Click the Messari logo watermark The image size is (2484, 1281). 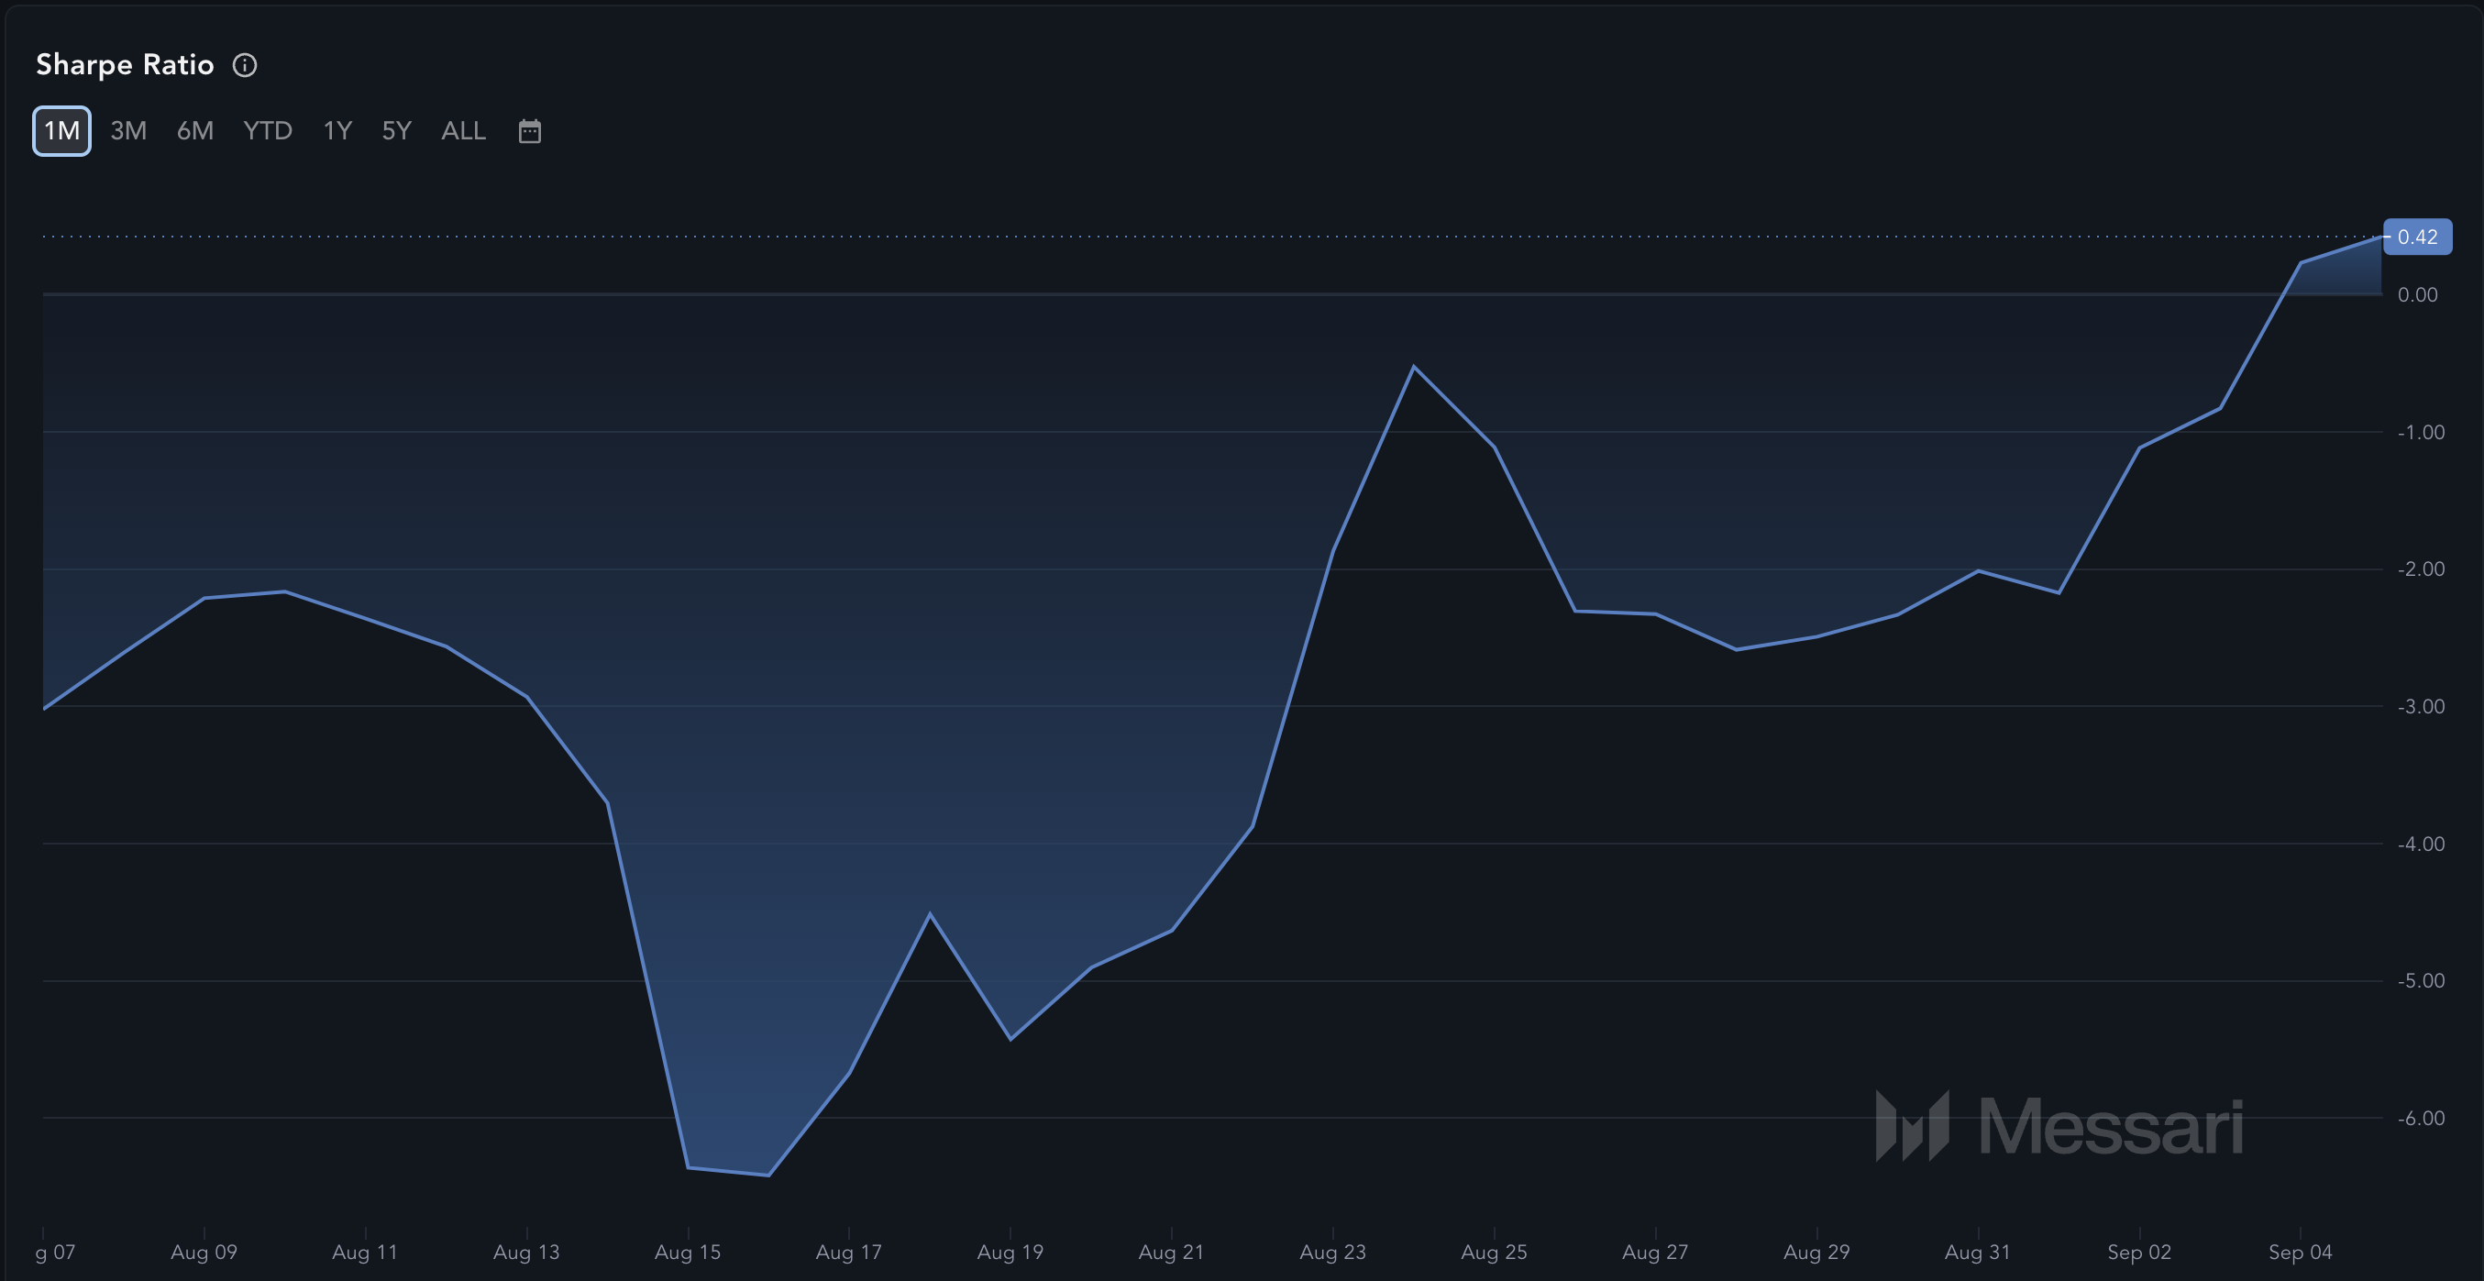(x=2059, y=1126)
